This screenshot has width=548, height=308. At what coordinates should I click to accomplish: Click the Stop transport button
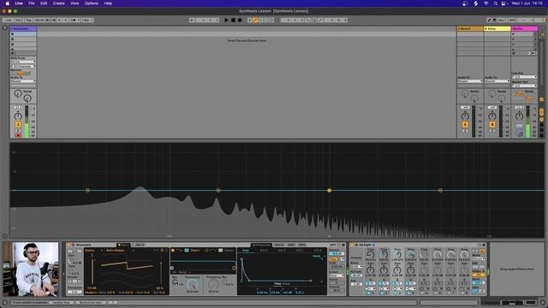[233, 21]
